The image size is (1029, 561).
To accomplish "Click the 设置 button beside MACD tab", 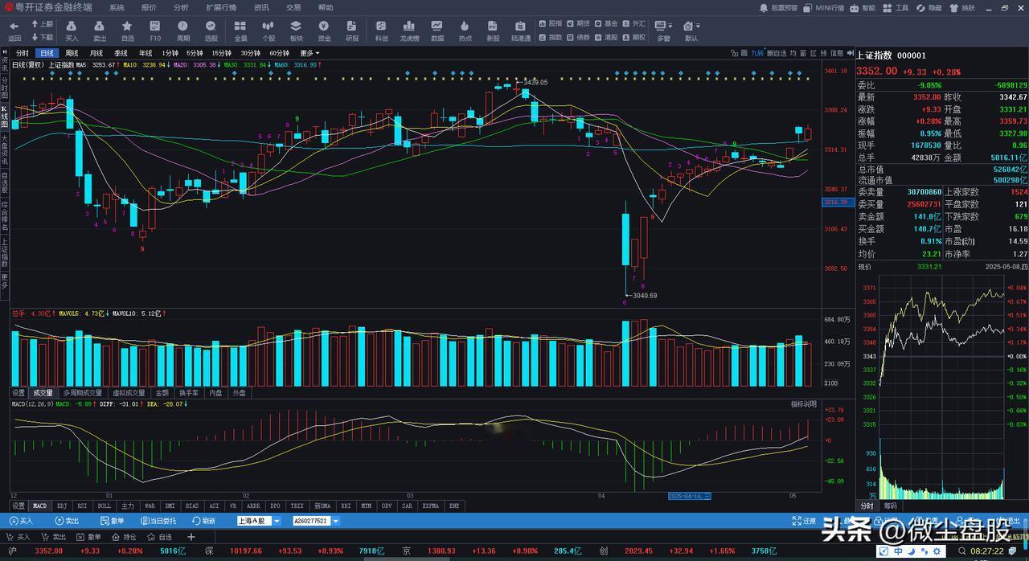I will point(18,506).
